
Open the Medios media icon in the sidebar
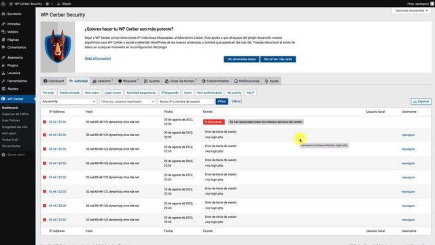(3, 32)
